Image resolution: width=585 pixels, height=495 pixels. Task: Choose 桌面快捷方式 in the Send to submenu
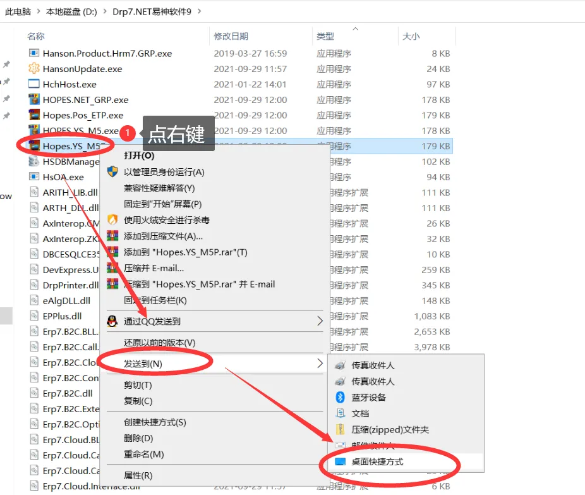pos(377,462)
